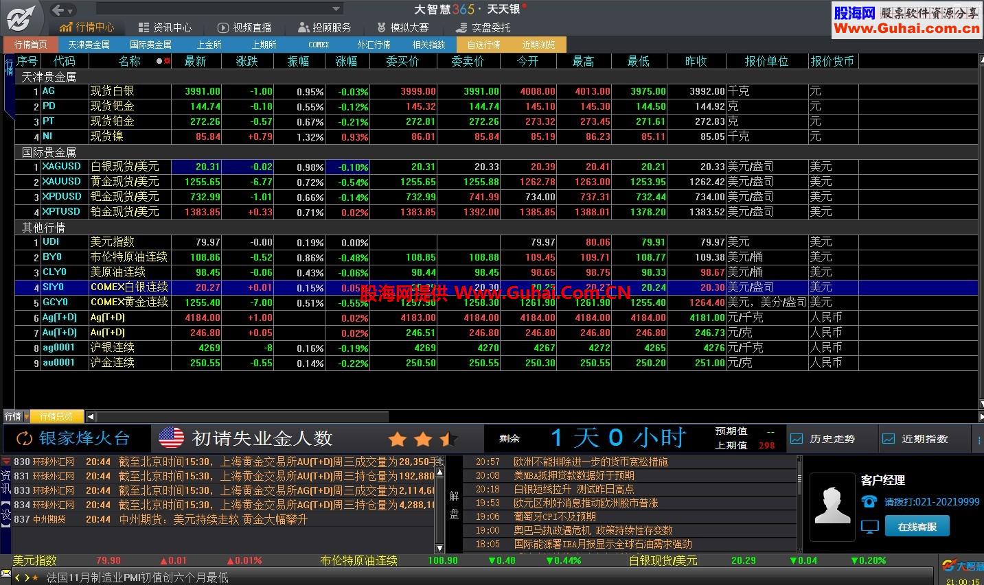Switch to the 自选行情 tab
The image size is (984, 585).
pos(483,45)
